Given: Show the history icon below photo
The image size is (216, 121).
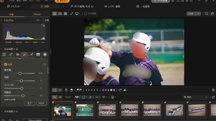Looking at the screenshot, I should click(x=66, y=90).
